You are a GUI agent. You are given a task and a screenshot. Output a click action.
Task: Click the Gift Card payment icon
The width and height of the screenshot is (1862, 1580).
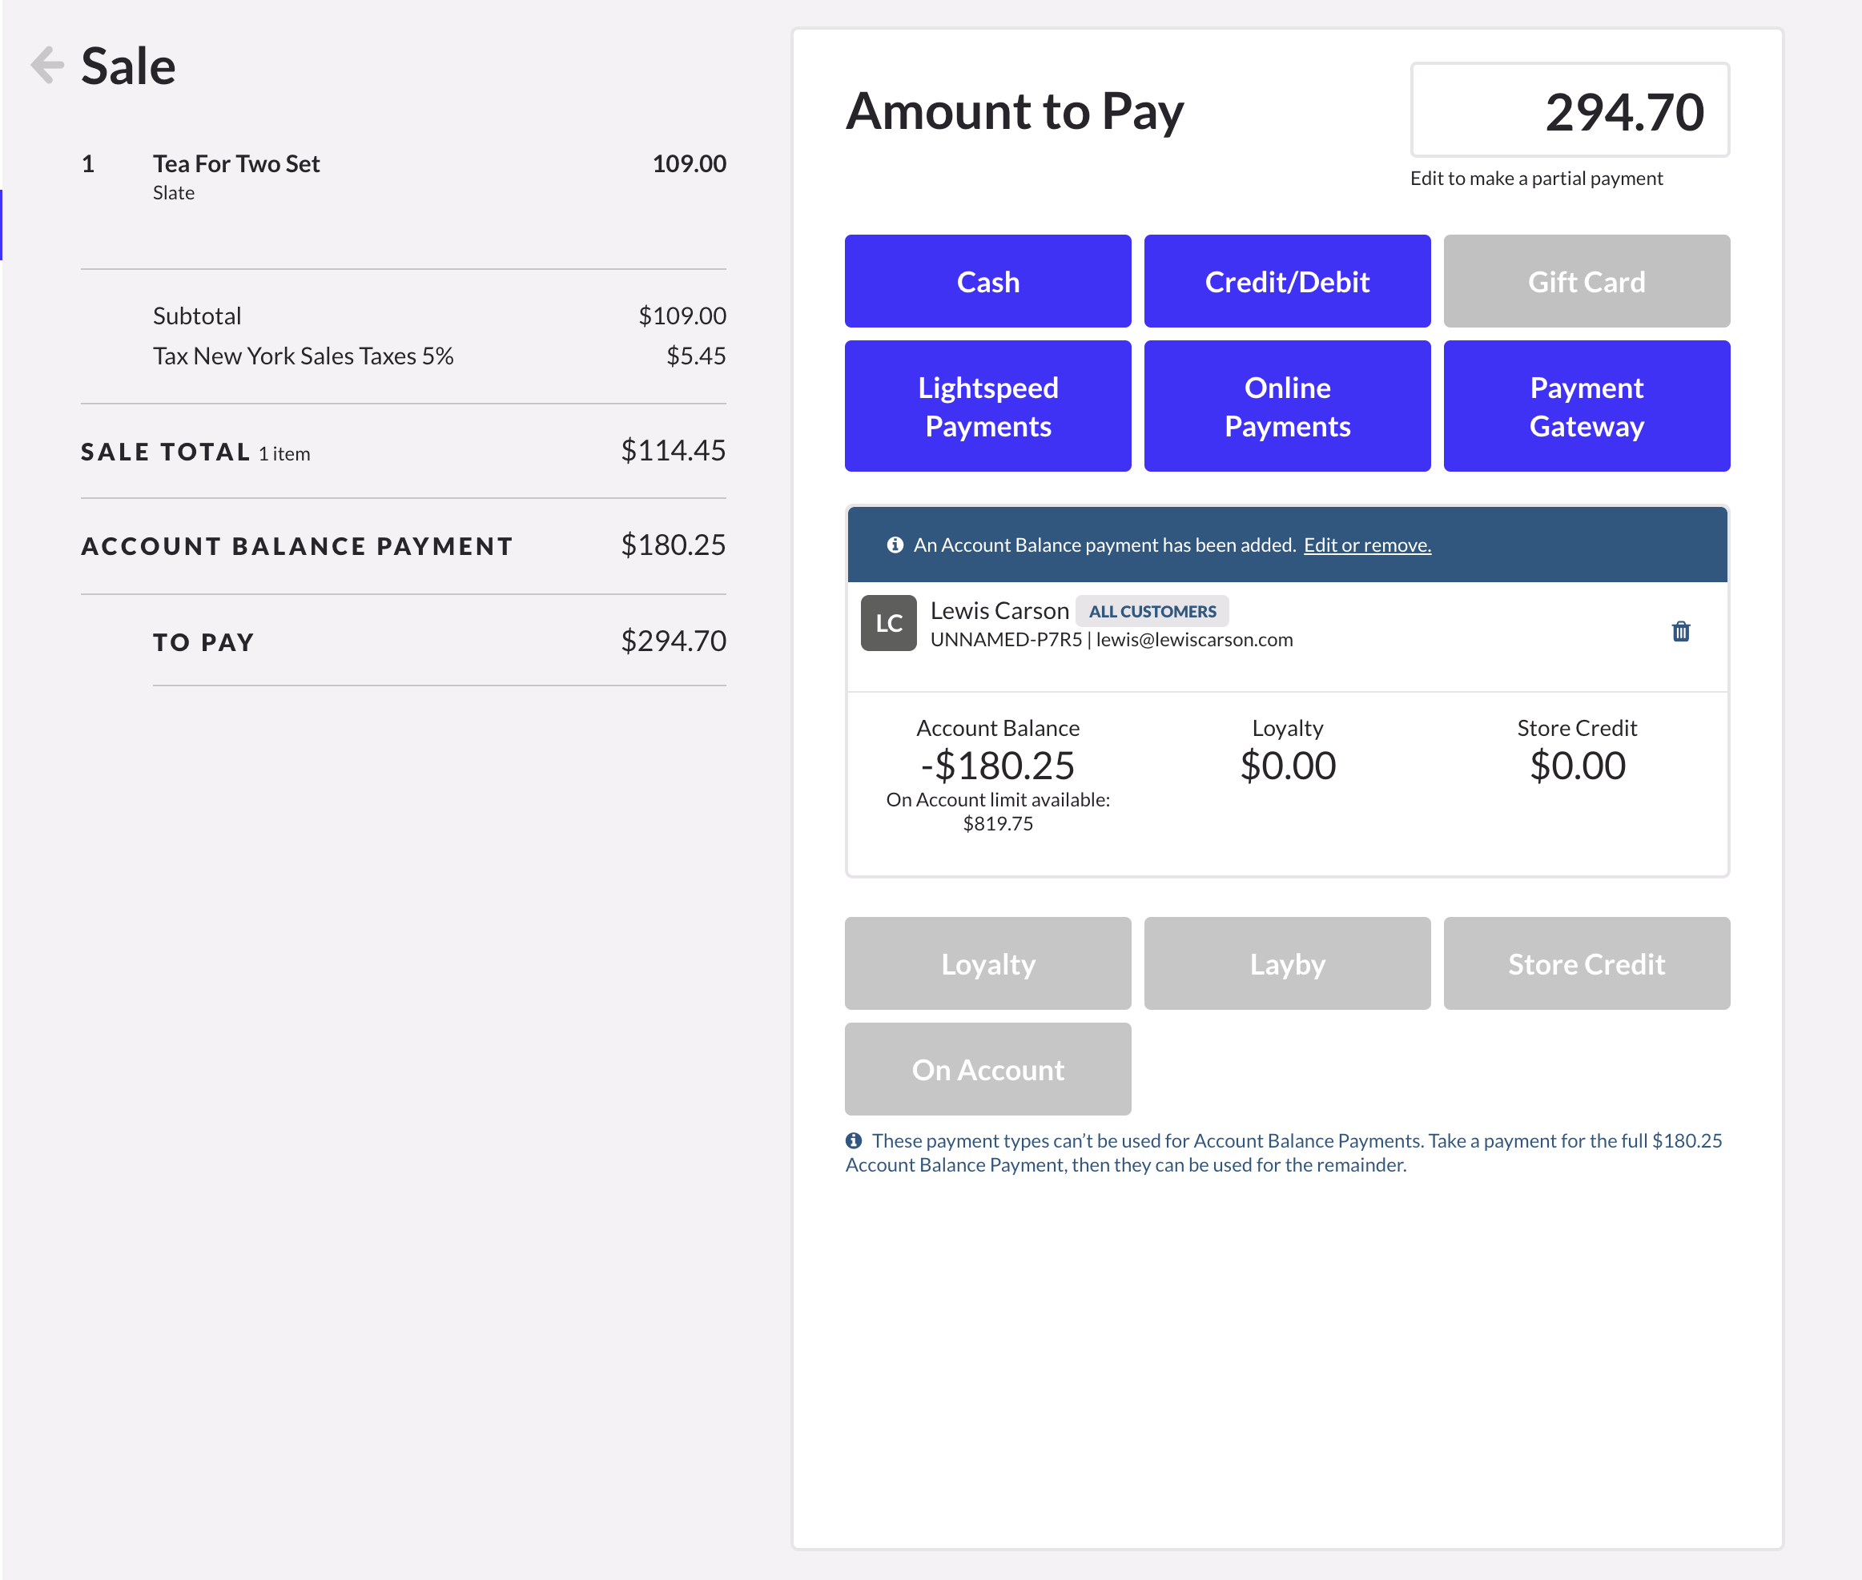click(x=1587, y=280)
